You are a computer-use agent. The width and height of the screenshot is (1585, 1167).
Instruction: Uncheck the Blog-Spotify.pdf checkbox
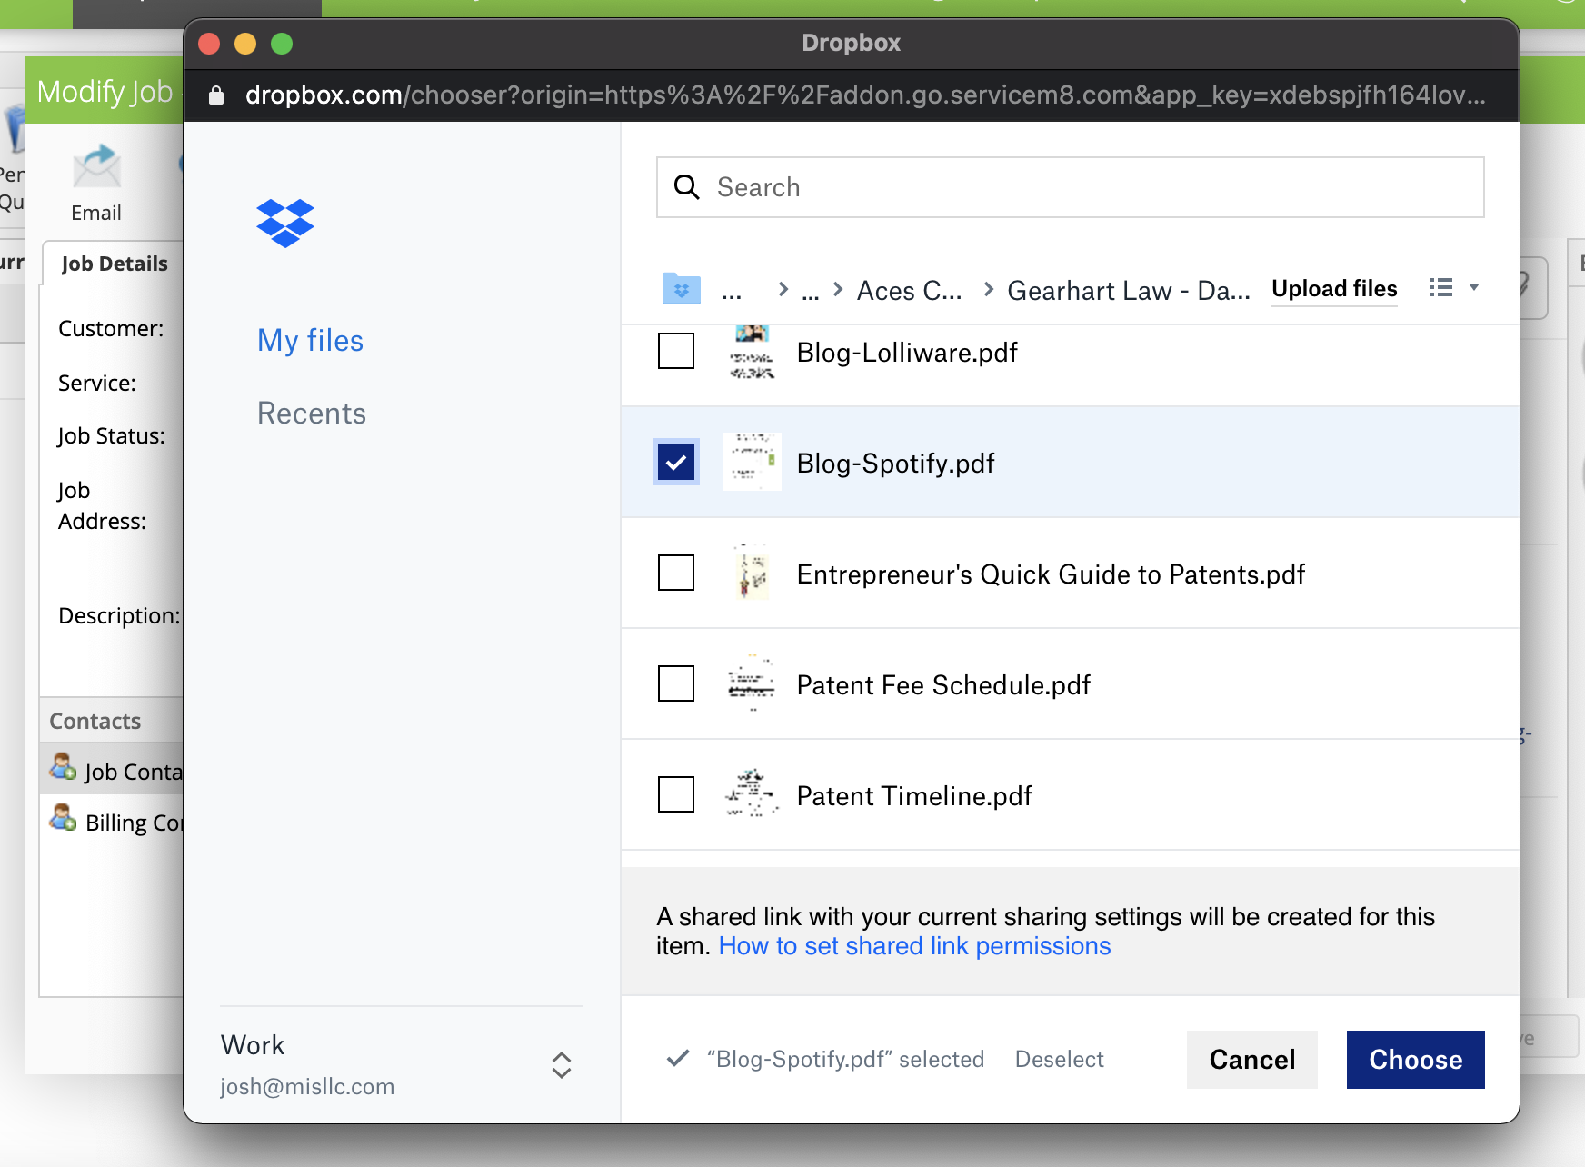point(676,463)
